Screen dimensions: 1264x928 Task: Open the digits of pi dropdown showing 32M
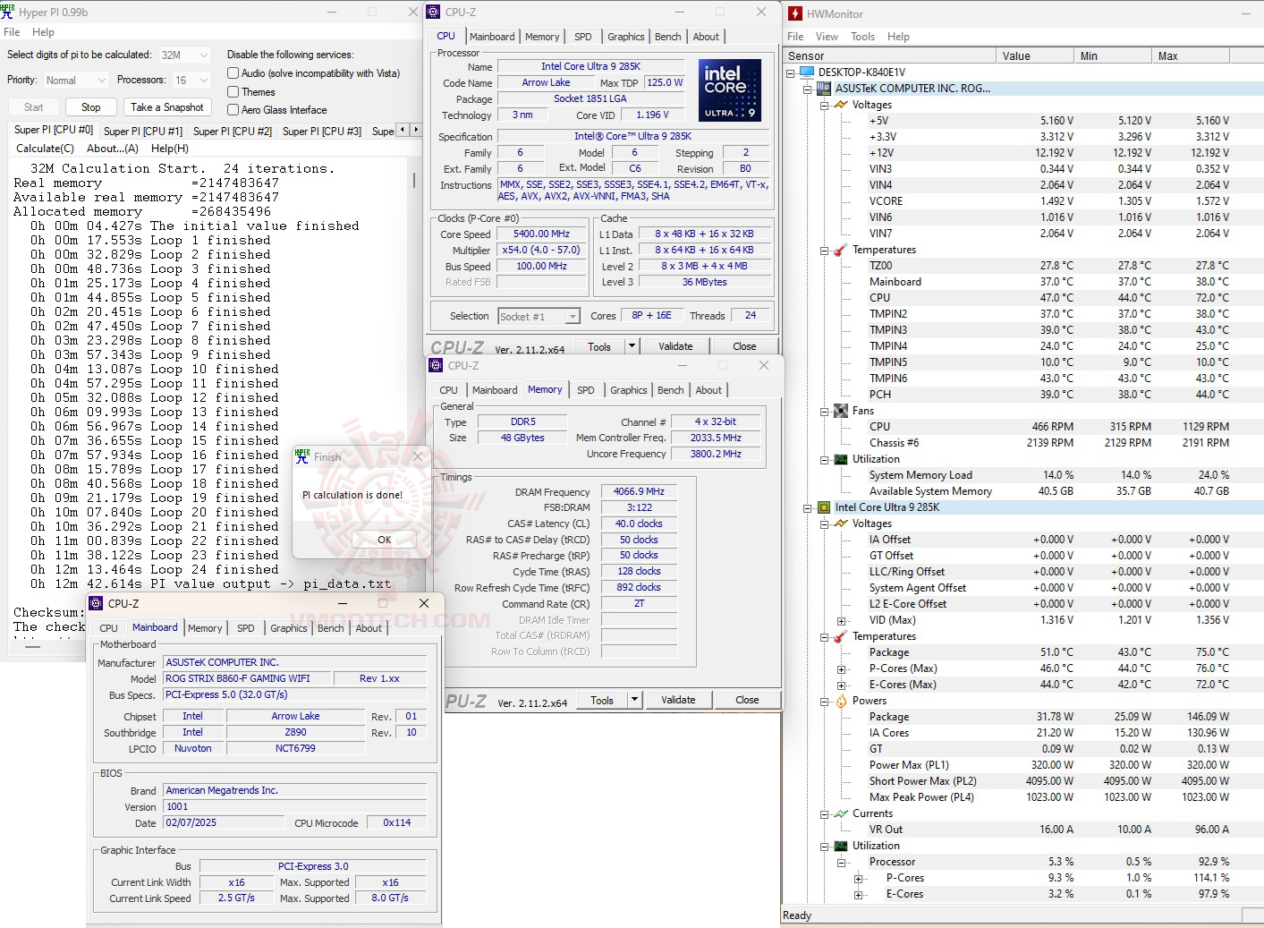[184, 55]
